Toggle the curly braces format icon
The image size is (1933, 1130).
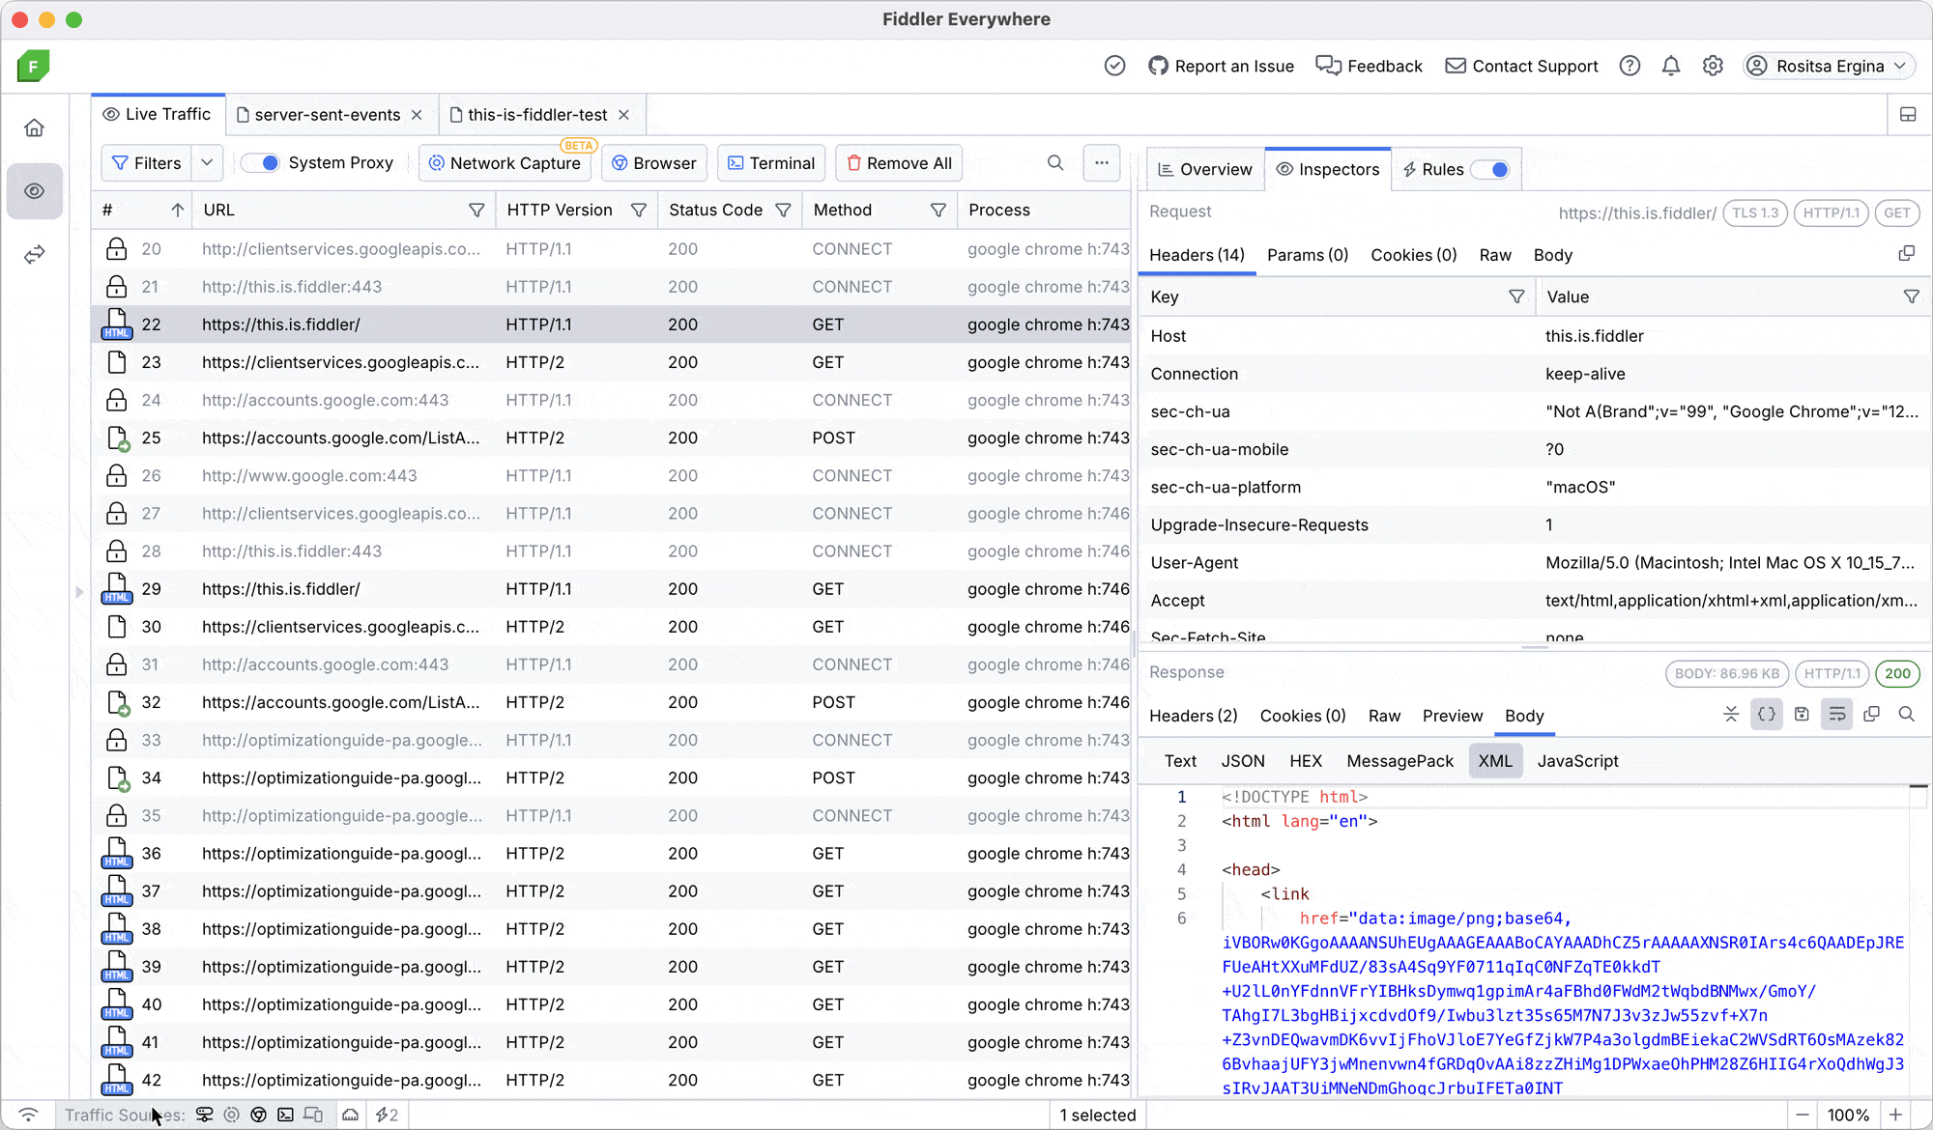1767,715
